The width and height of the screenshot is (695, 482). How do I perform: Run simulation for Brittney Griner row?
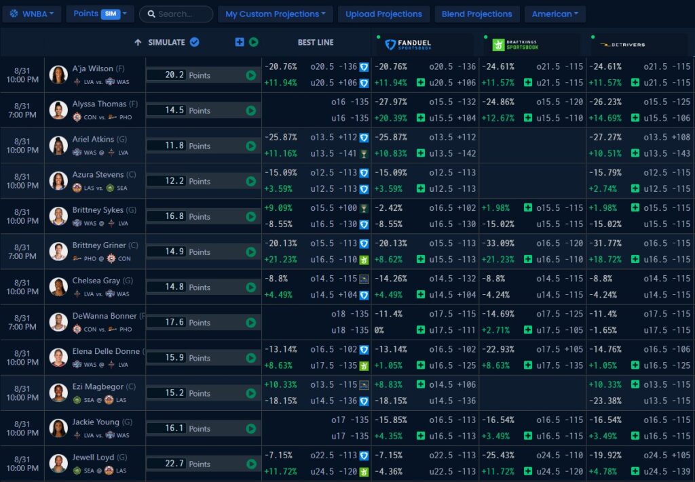(x=251, y=252)
